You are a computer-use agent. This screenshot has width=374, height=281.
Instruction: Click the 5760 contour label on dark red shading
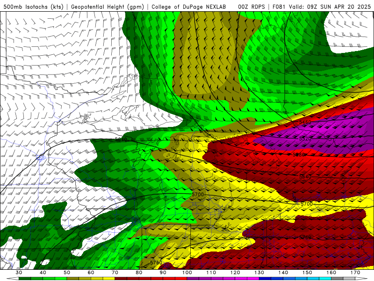[305, 237]
